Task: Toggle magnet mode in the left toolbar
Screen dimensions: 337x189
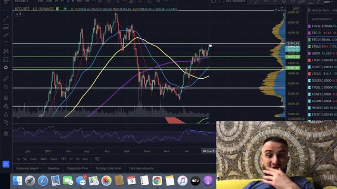Action: click(x=6, y=98)
